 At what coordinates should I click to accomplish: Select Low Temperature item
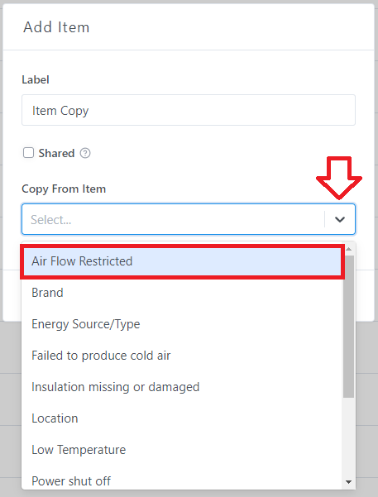(x=182, y=450)
